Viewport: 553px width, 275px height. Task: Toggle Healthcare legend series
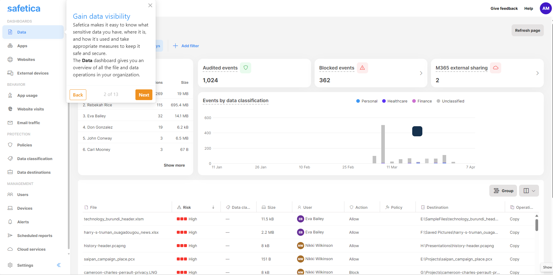[395, 101]
